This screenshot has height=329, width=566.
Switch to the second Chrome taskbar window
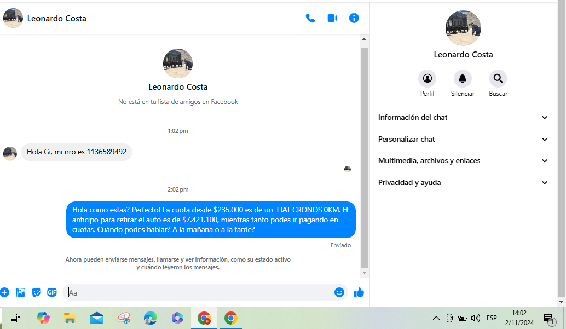click(230, 318)
